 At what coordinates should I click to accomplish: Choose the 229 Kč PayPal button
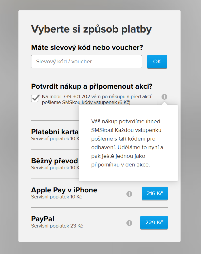point(154,223)
